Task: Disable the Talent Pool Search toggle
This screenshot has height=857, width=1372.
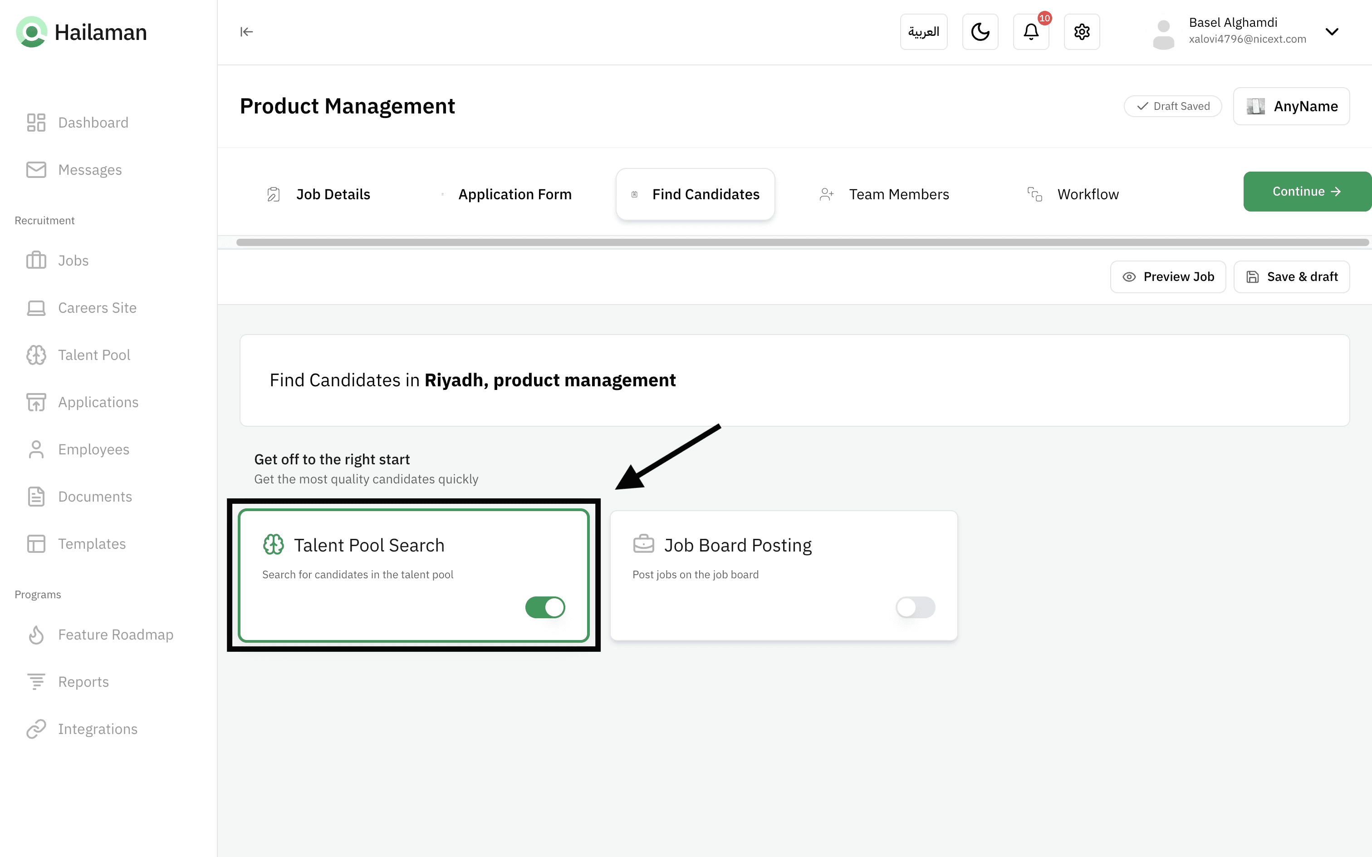Action: pos(545,607)
